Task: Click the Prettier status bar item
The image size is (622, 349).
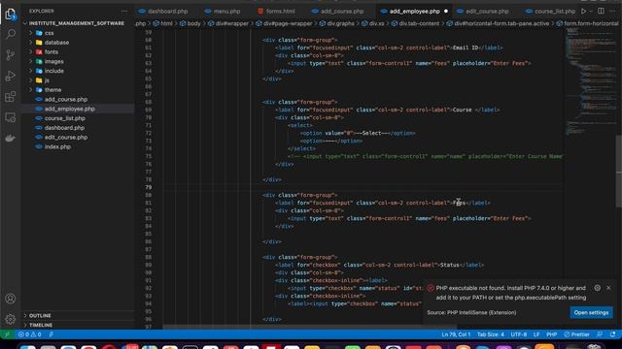Action: [x=576, y=334]
